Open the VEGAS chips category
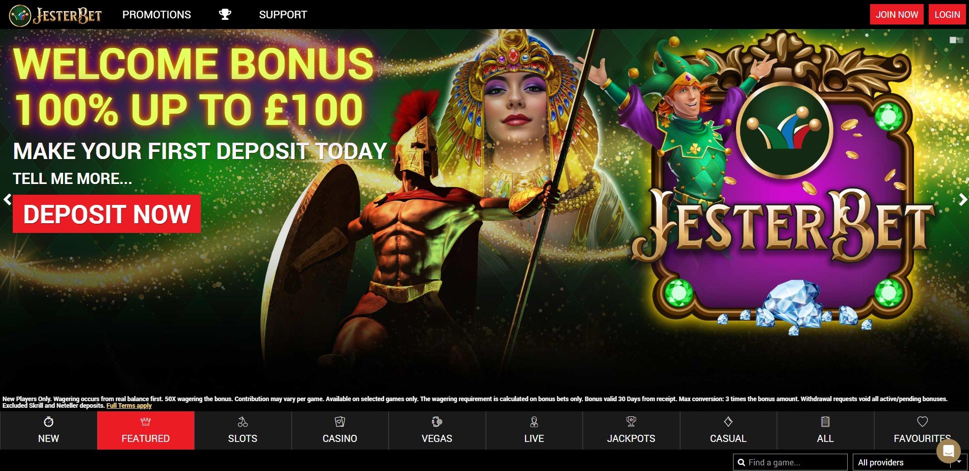Viewport: 969px width, 471px height. pos(437,430)
